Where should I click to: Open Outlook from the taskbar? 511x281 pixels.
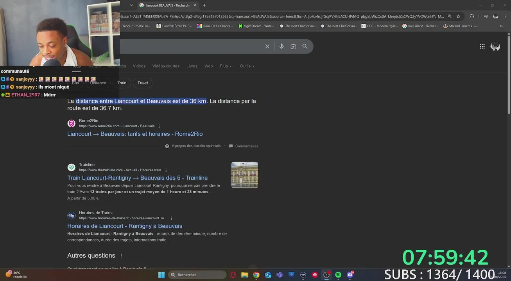click(x=268, y=275)
